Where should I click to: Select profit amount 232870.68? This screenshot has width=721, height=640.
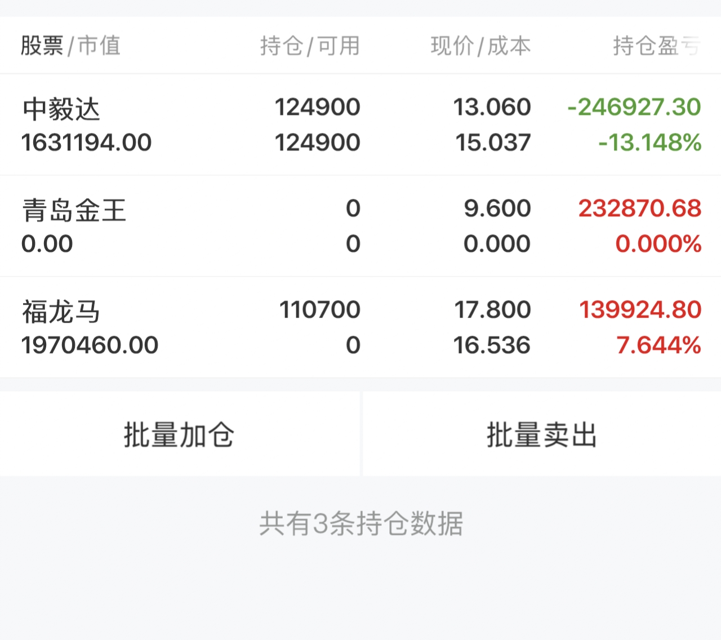click(x=640, y=208)
